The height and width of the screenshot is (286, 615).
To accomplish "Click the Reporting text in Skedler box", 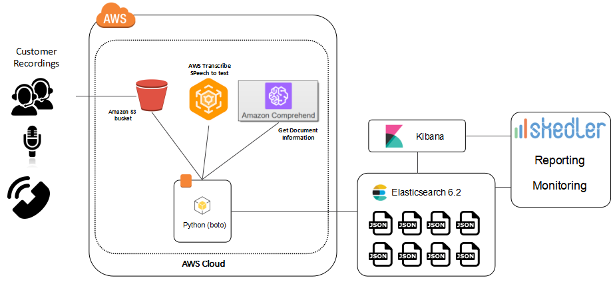I will point(560,161).
